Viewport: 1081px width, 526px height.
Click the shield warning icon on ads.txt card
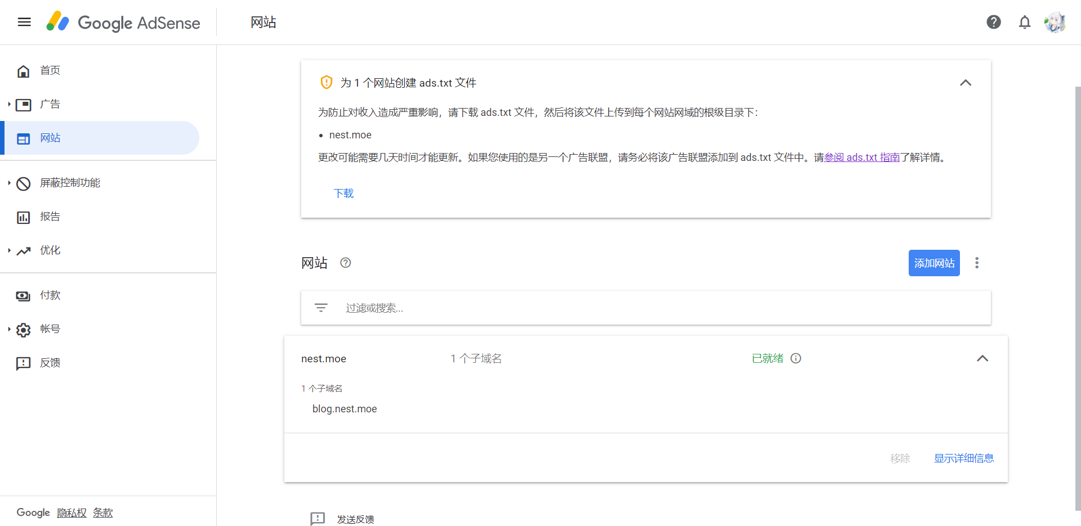[327, 82]
